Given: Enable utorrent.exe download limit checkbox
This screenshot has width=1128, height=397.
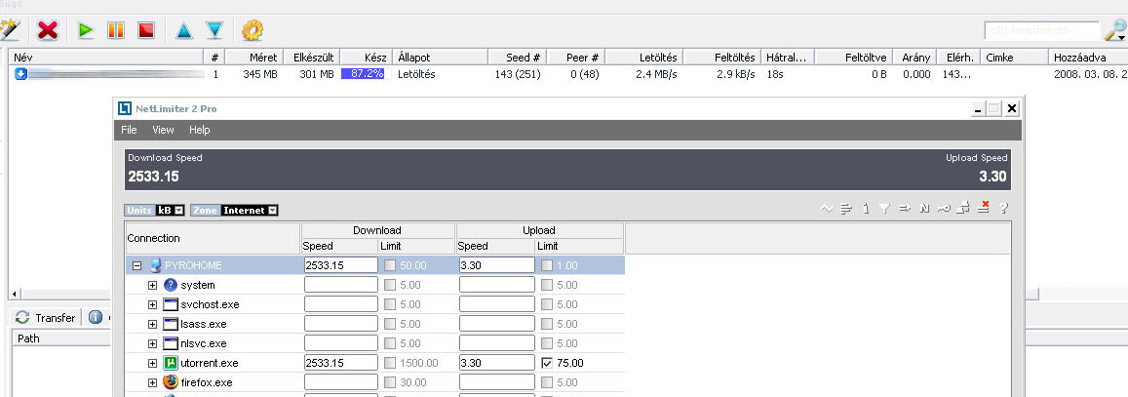Looking at the screenshot, I should click(x=390, y=363).
